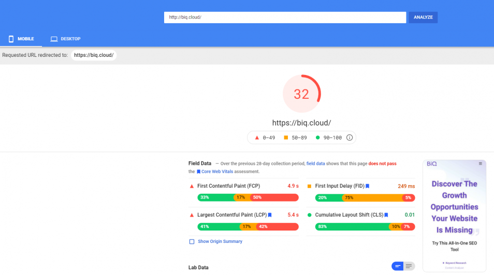The image size is (494, 275).
Task: Switch Lab Data to compact bar view
Action: [x=398, y=266]
